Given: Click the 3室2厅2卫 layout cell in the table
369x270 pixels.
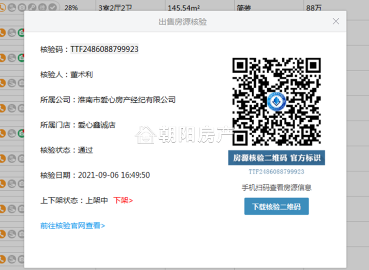Looking at the screenshot, I should click(x=115, y=8).
